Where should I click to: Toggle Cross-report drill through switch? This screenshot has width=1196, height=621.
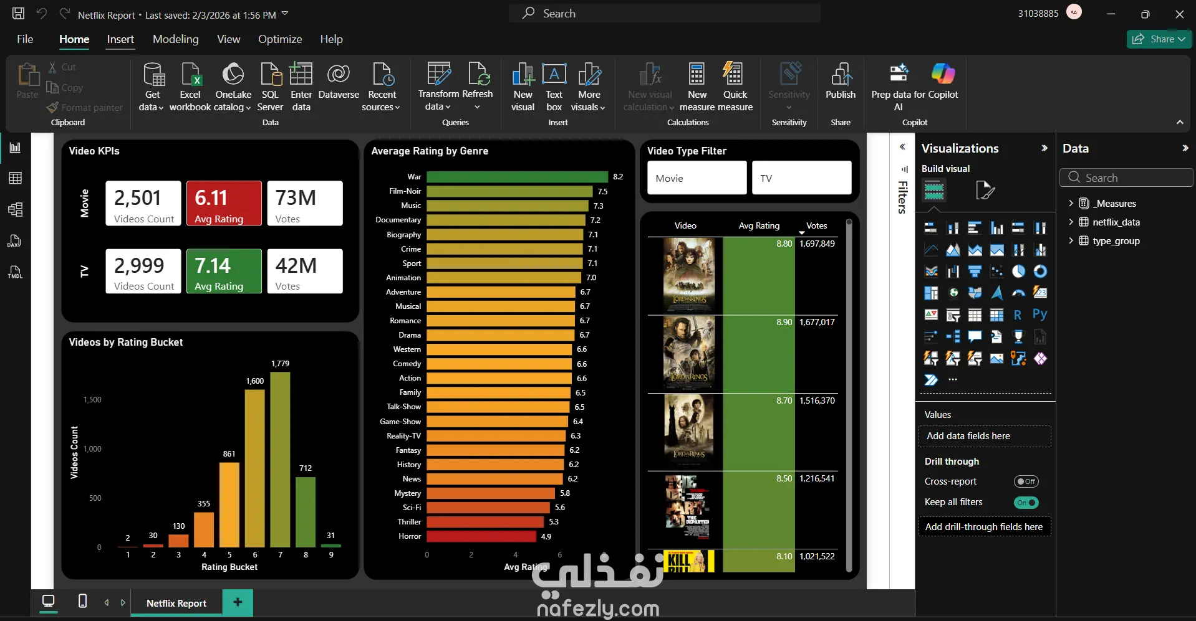(x=1026, y=481)
